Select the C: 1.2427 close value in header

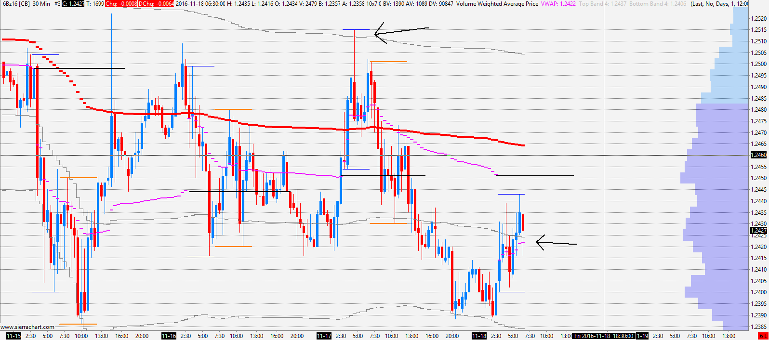(73, 4)
